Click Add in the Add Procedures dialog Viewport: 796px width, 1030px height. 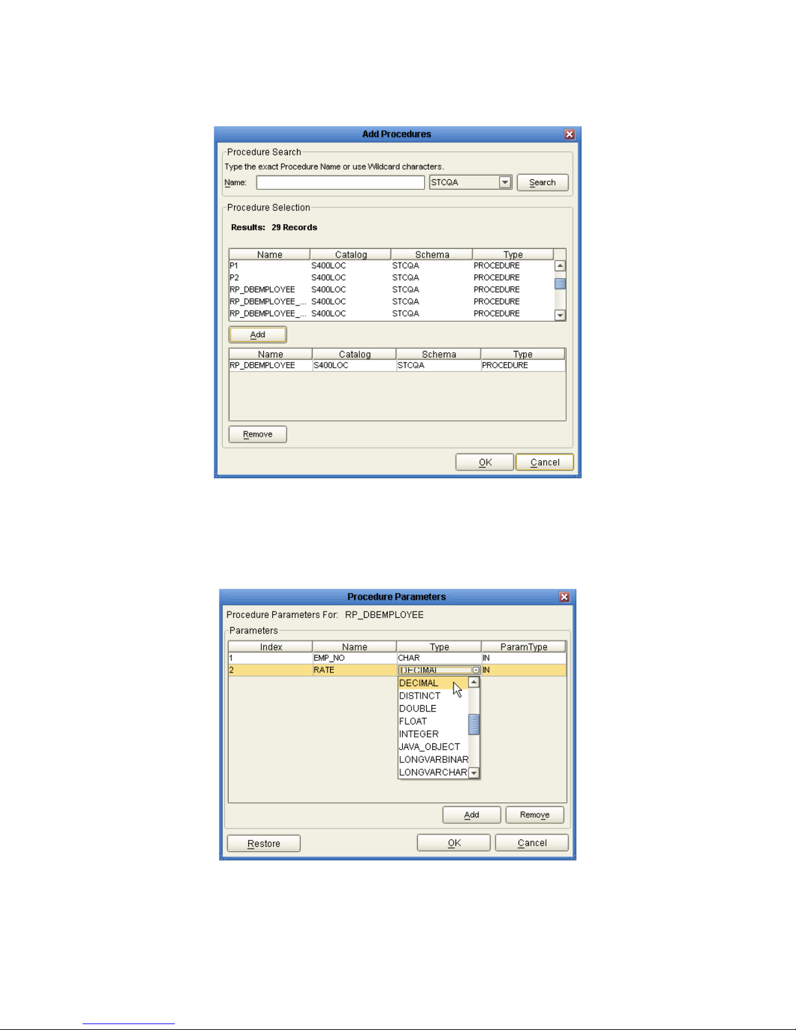coord(258,335)
